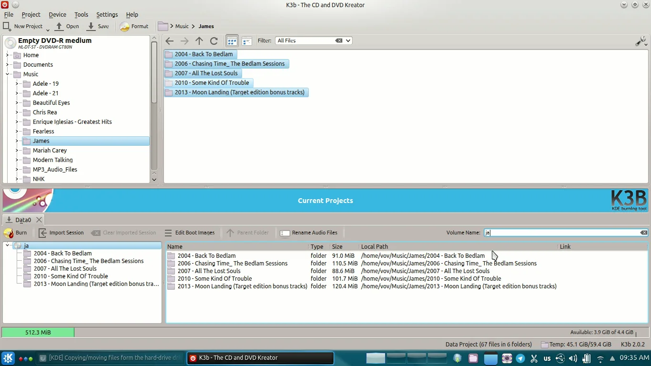Open the KDE application launcher
651x366 pixels.
pyautogui.click(x=8, y=358)
